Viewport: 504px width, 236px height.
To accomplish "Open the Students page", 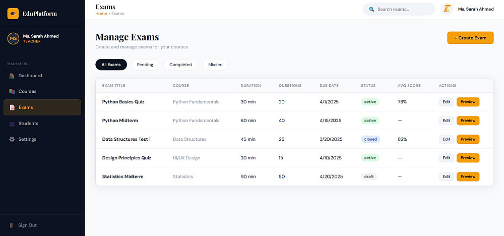I will coord(42,124).
